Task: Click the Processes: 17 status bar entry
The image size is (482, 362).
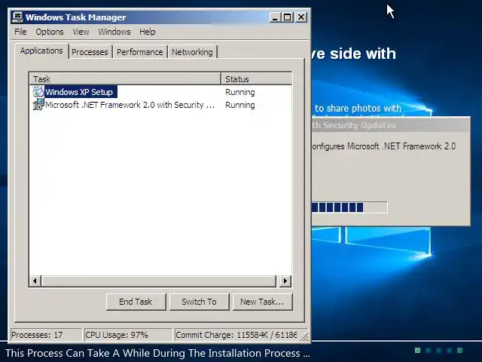Action: click(x=46, y=335)
